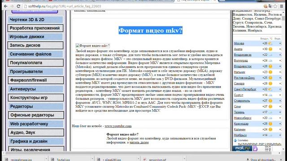
Task: Click the file icon of sensorclom.gif download
Action: 144,160
